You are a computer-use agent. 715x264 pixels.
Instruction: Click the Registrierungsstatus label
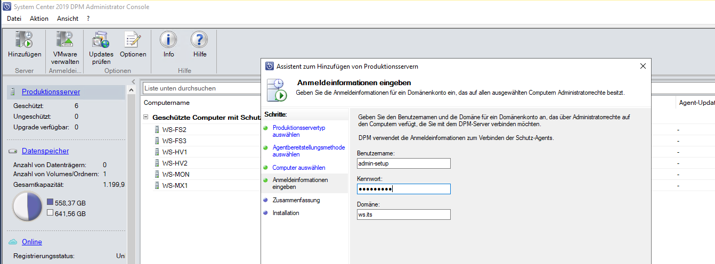click(x=44, y=256)
